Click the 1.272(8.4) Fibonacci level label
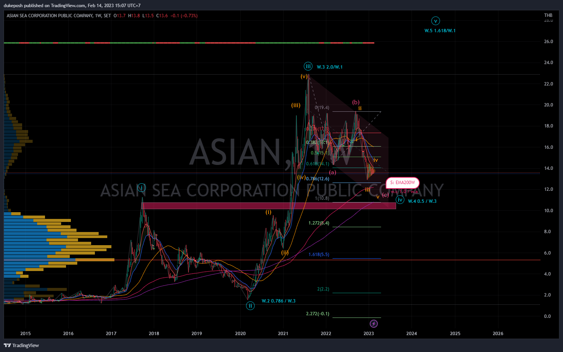This screenshot has width=563, height=352. pos(319,223)
